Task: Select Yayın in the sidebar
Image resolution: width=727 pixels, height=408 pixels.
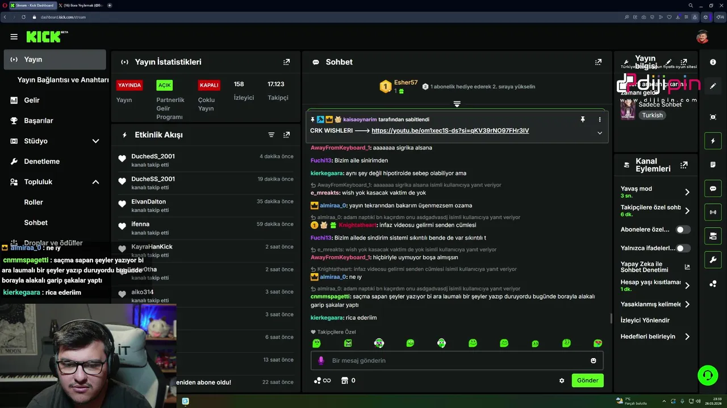Action: point(55,59)
